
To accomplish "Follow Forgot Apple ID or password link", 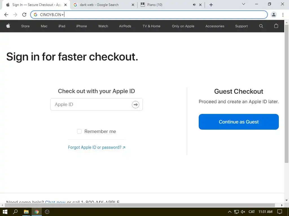I will pyautogui.click(x=97, y=147).
